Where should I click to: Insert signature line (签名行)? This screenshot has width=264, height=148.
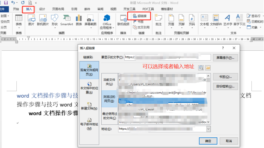tap(254, 16)
